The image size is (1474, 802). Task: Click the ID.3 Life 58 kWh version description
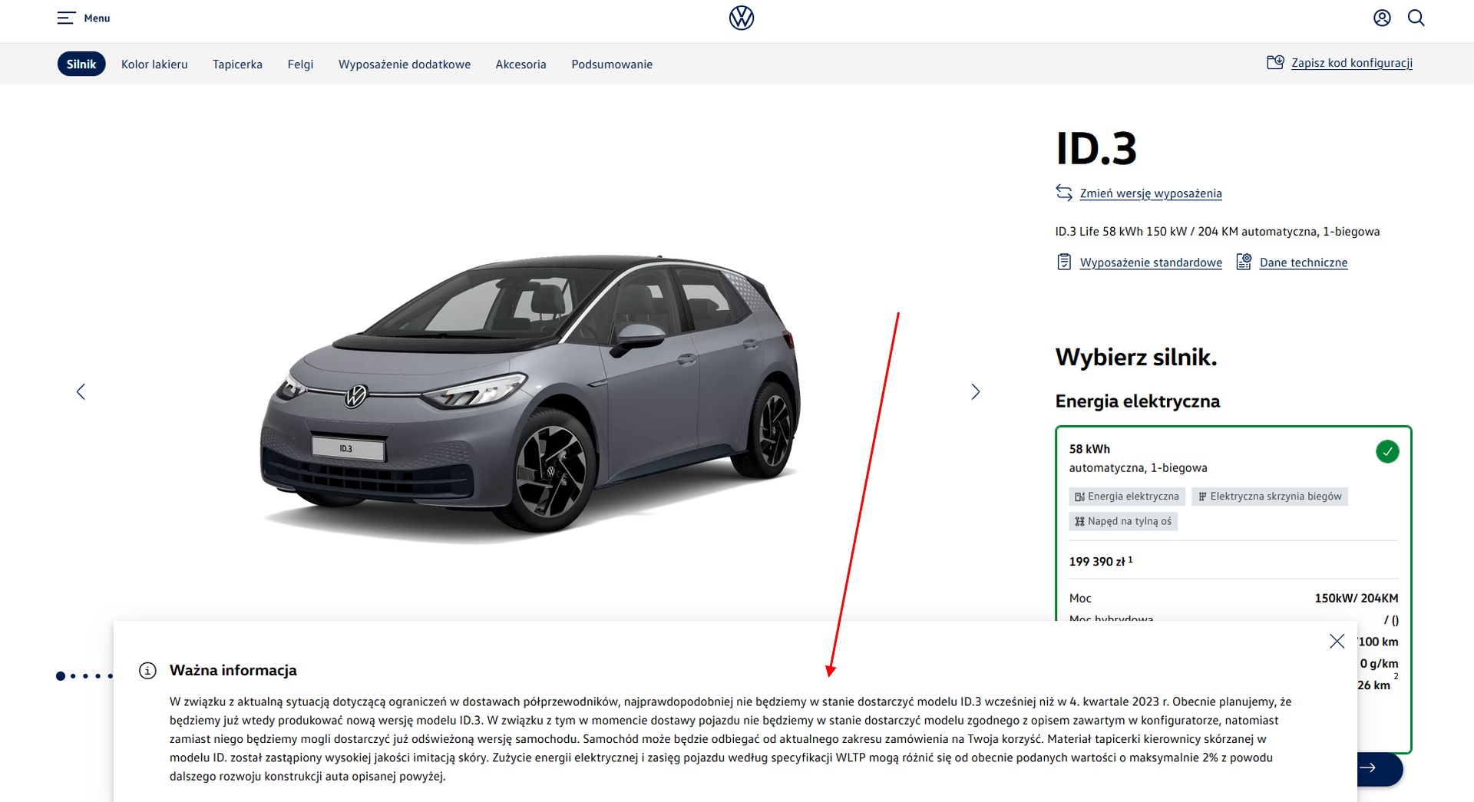1217,231
